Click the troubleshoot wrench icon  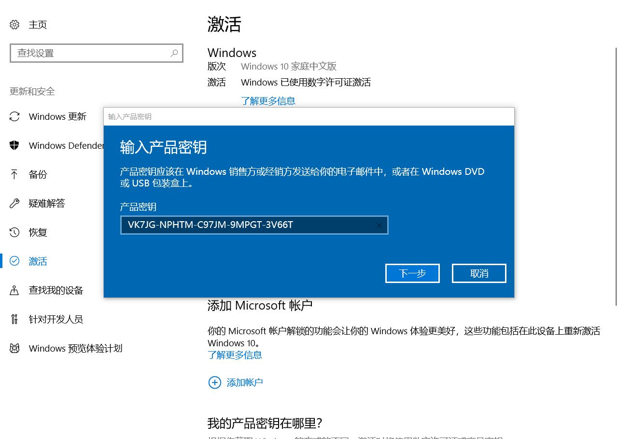tap(14, 203)
